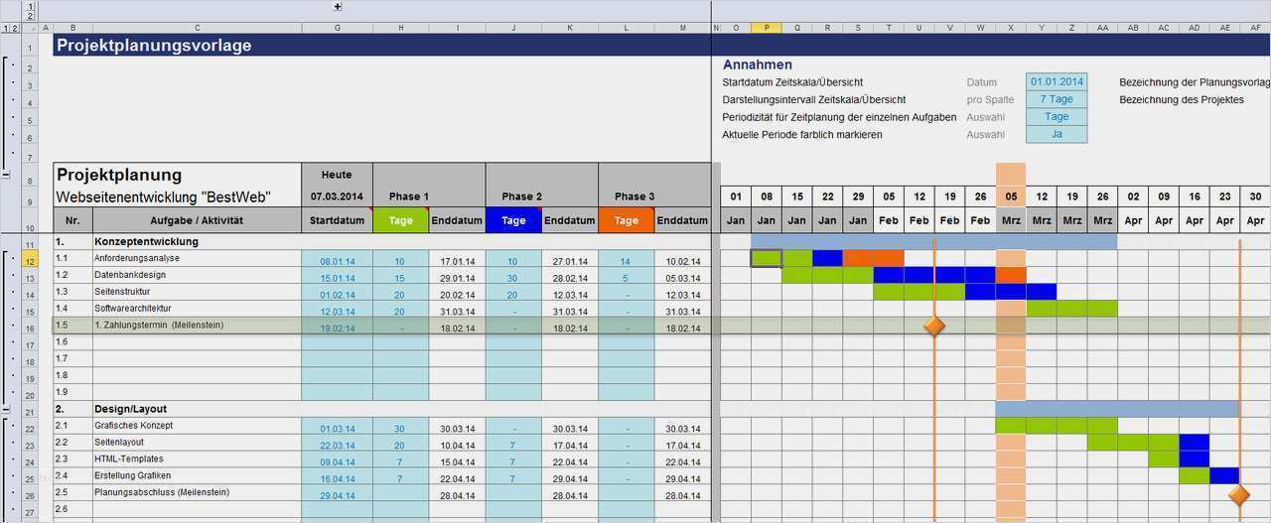Click the orange Phase 3 Tage header
This screenshot has width=1271, height=523.
(x=627, y=220)
